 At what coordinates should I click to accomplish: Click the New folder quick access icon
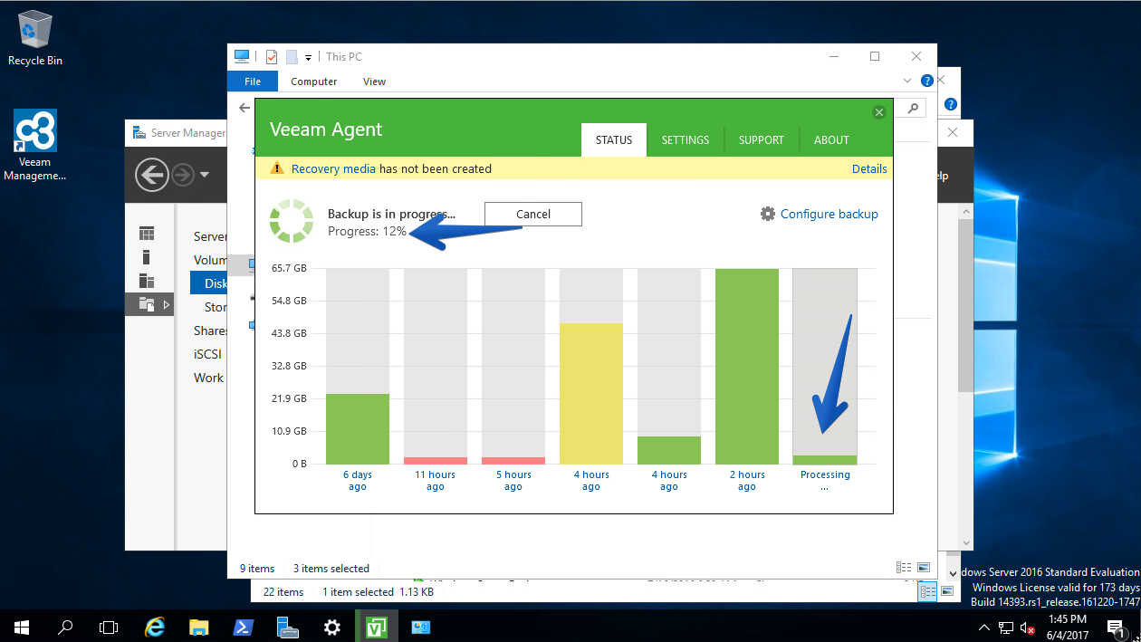[x=292, y=56]
